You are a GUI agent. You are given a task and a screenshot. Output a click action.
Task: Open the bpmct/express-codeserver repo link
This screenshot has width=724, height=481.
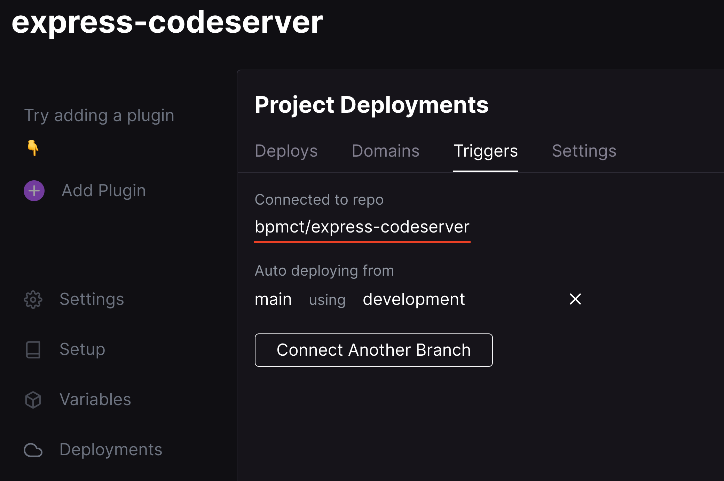click(362, 227)
